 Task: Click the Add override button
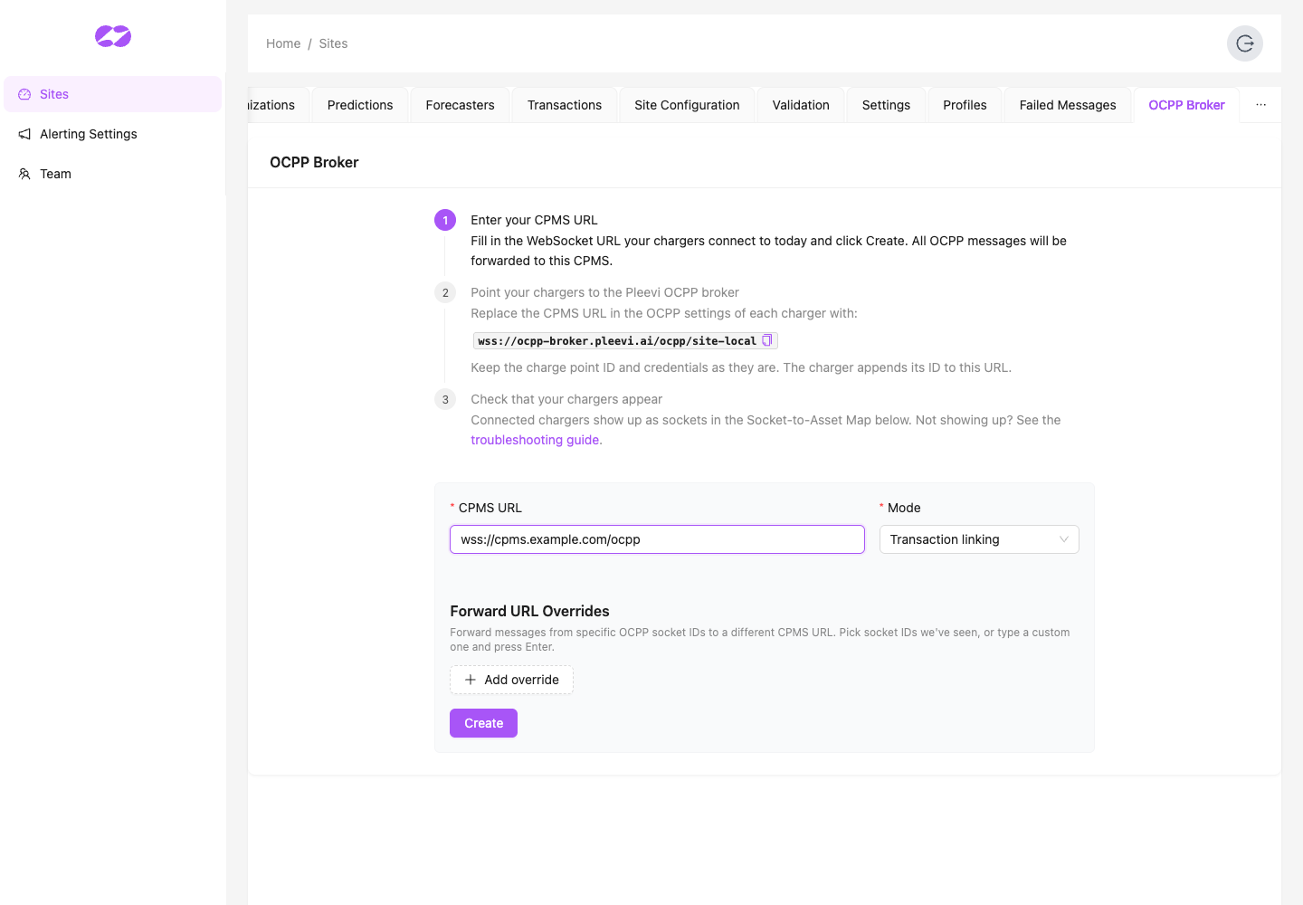point(511,680)
